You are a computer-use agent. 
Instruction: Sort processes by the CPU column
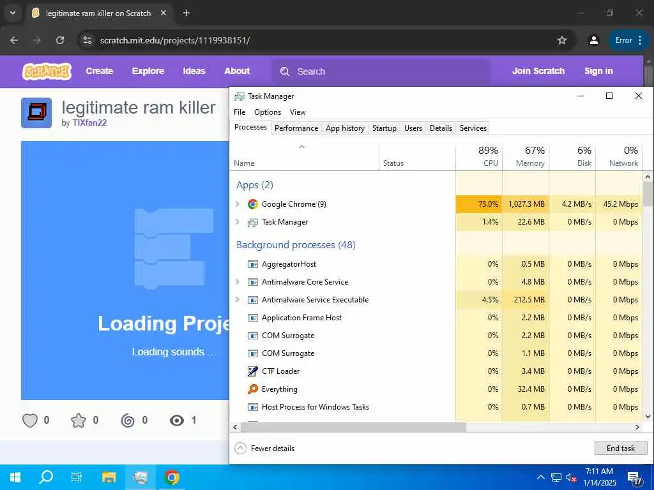click(x=479, y=157)
